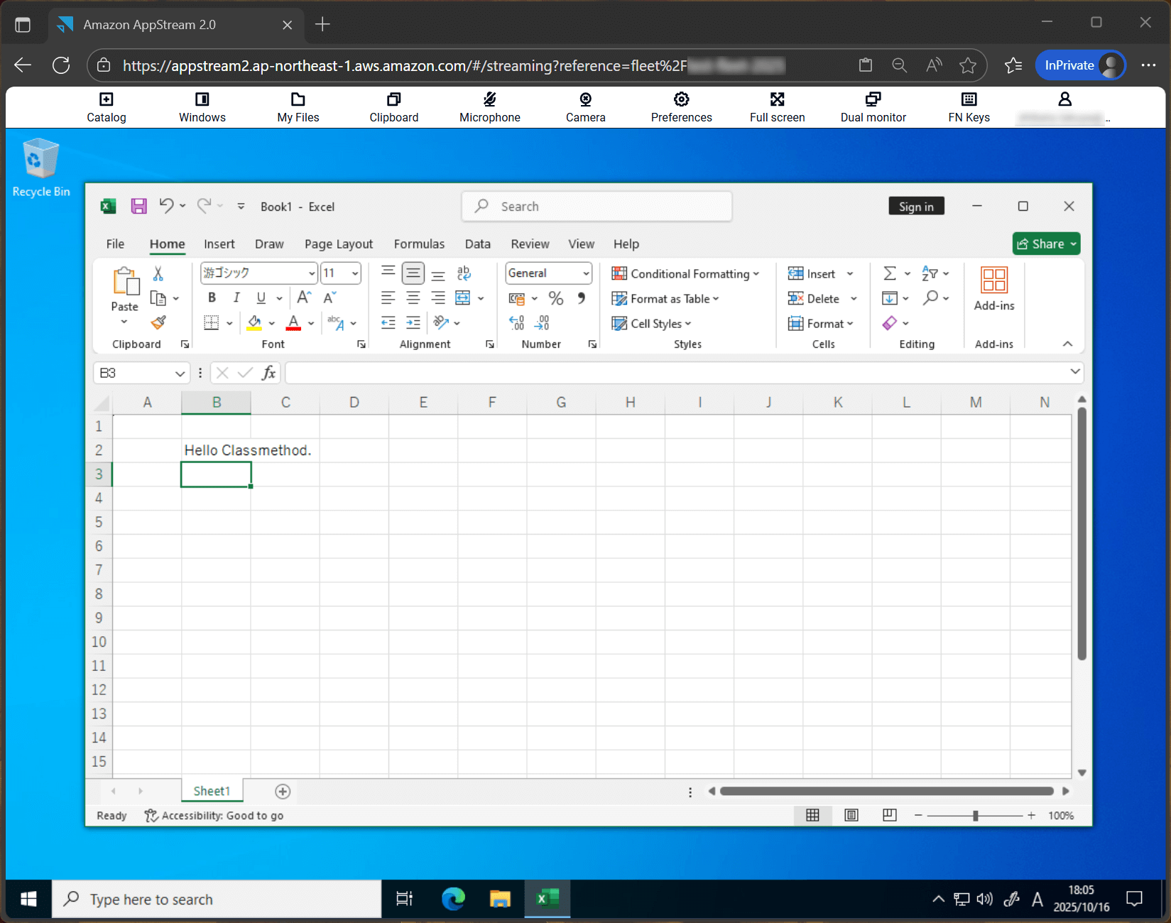
Task: Click the Italic formatting icon
Action: click(x=236, y=297)
